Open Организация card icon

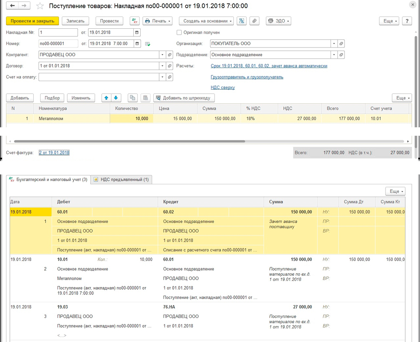(341, 43)
